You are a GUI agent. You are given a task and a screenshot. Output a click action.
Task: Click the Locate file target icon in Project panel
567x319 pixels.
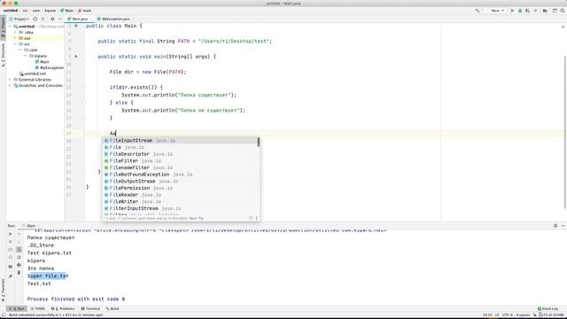coord(35,19)
